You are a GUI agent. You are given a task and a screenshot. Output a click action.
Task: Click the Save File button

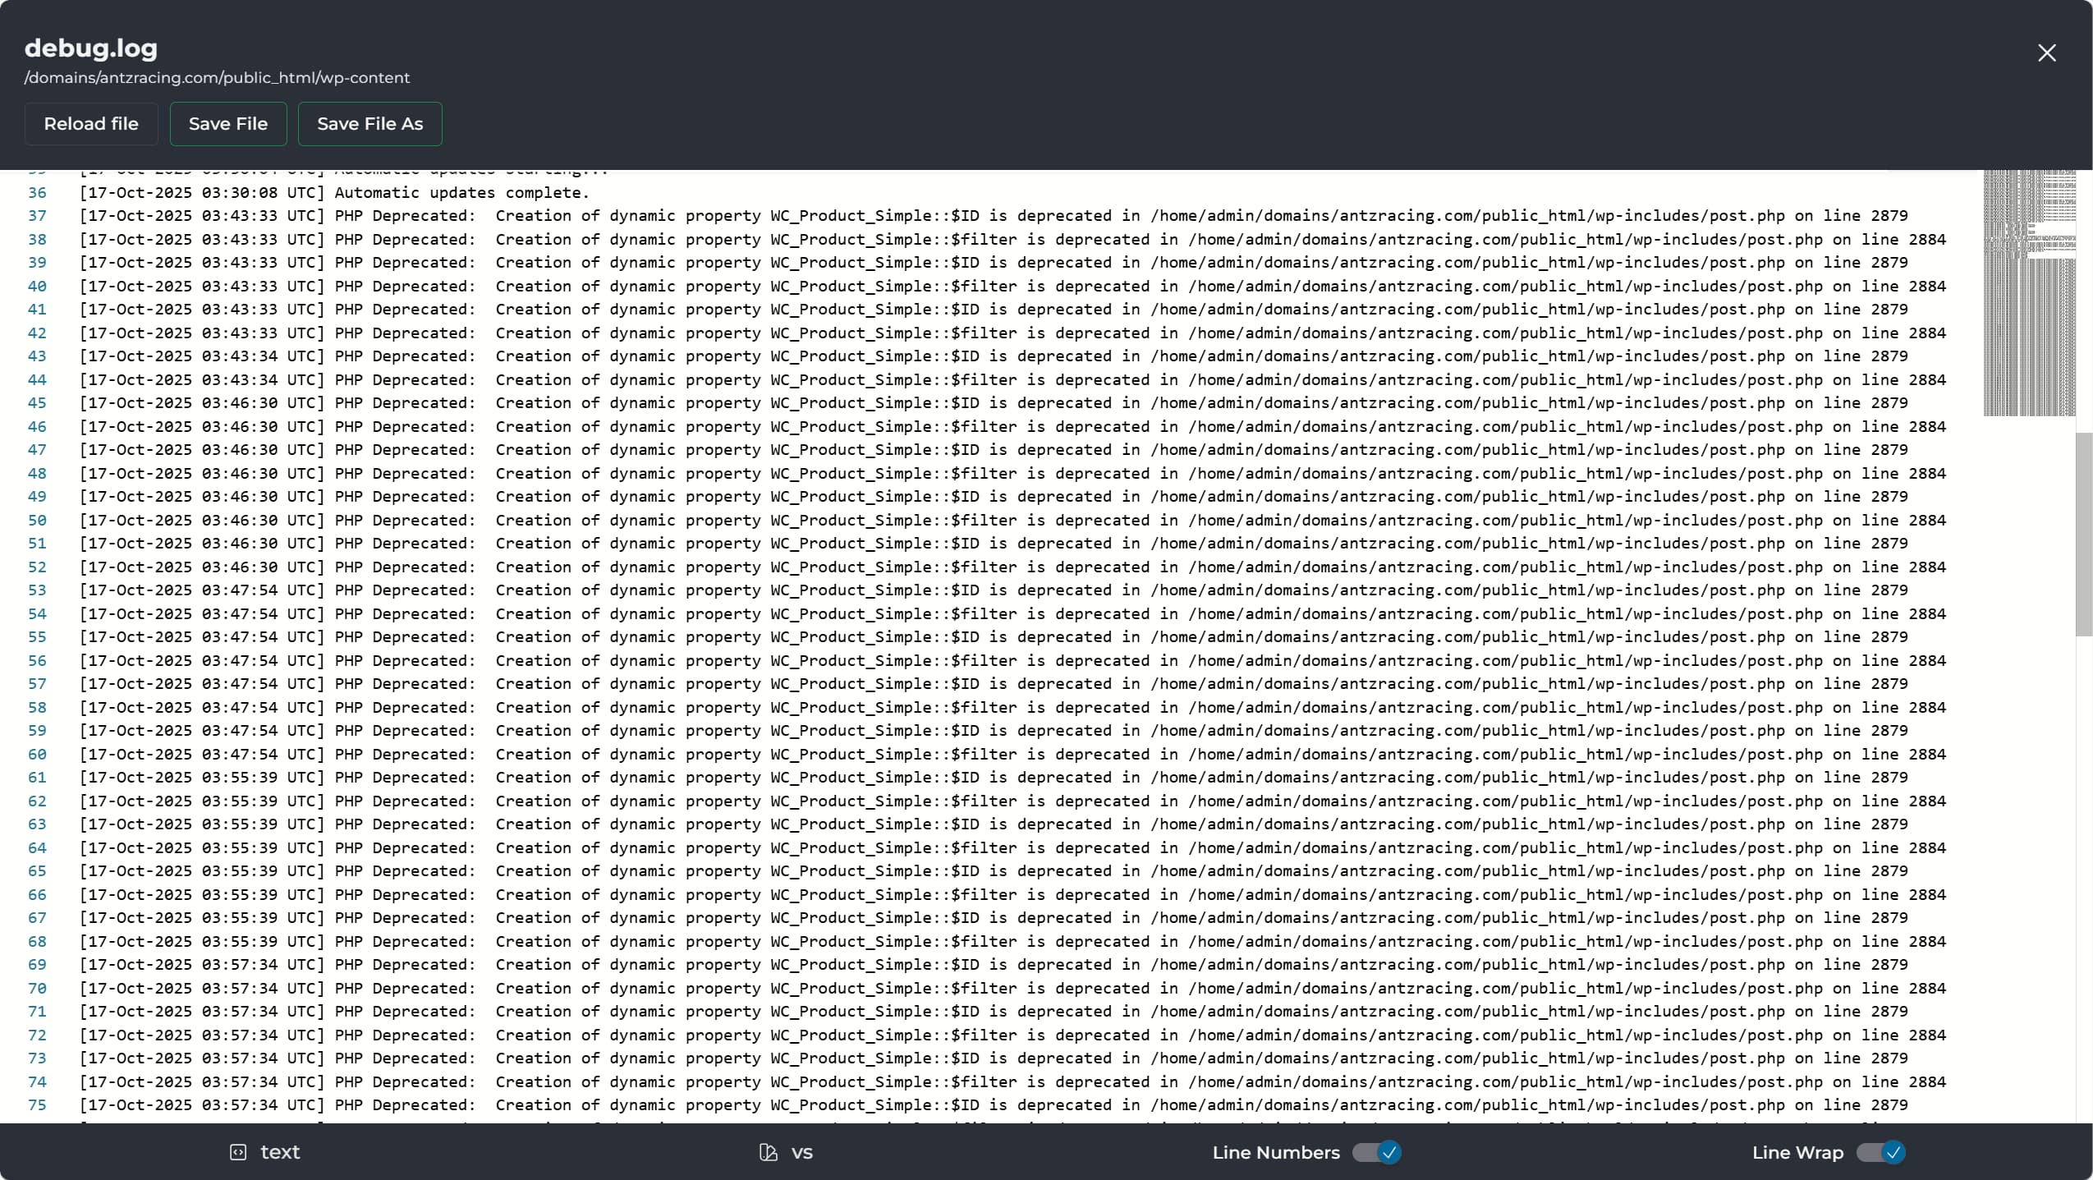228,124
